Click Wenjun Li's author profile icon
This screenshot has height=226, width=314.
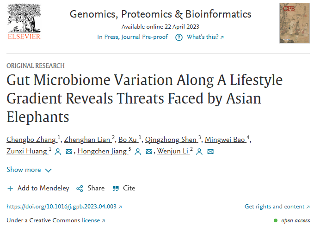pyautogui.click(x=199, y=152)
